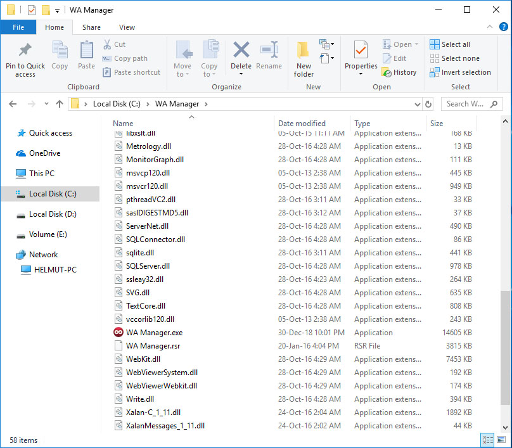Click the vertical scrollbar up arrow
Screen dimensions: 512x448
(x=505, y=121)
